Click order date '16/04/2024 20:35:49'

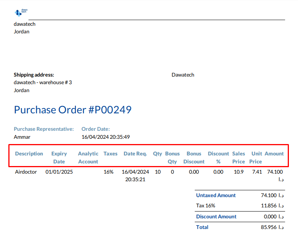click(106, 137)
